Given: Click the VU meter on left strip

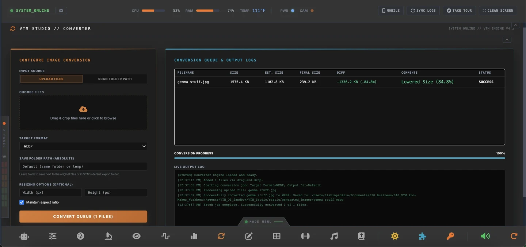Looking at the screenshot, I should (x=4, y=184).
